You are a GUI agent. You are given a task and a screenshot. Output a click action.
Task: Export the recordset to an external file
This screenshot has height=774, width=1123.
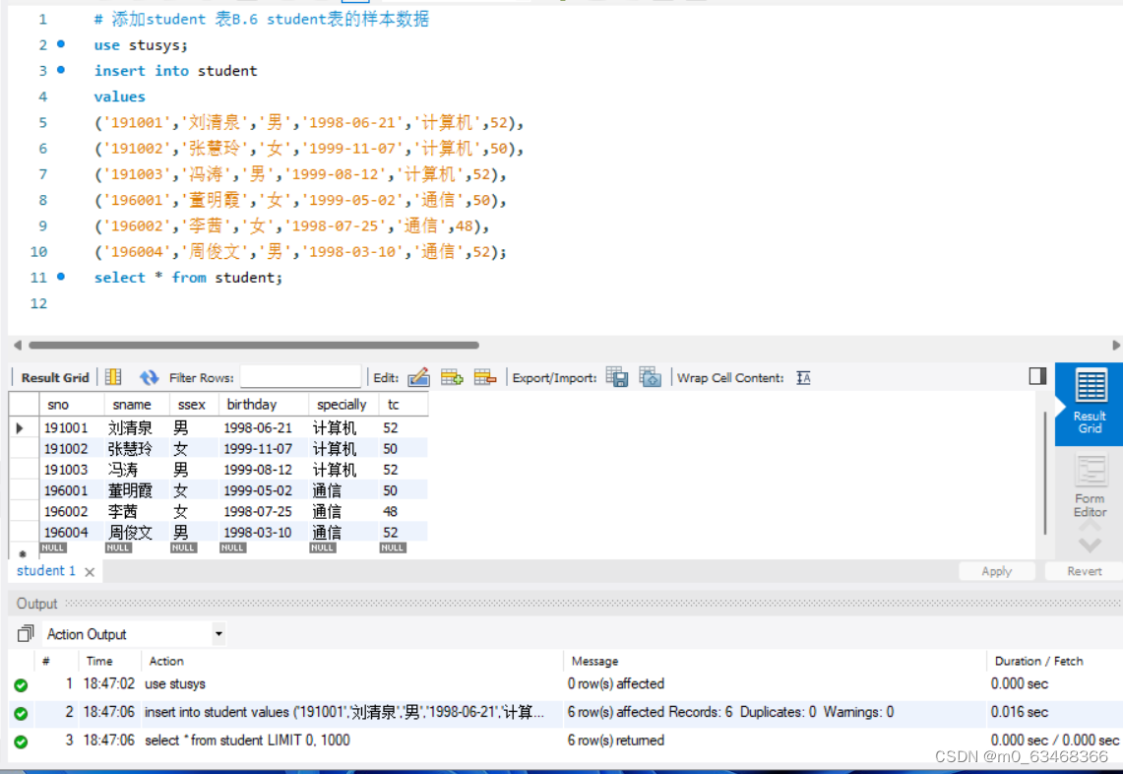tap(617, 377)
